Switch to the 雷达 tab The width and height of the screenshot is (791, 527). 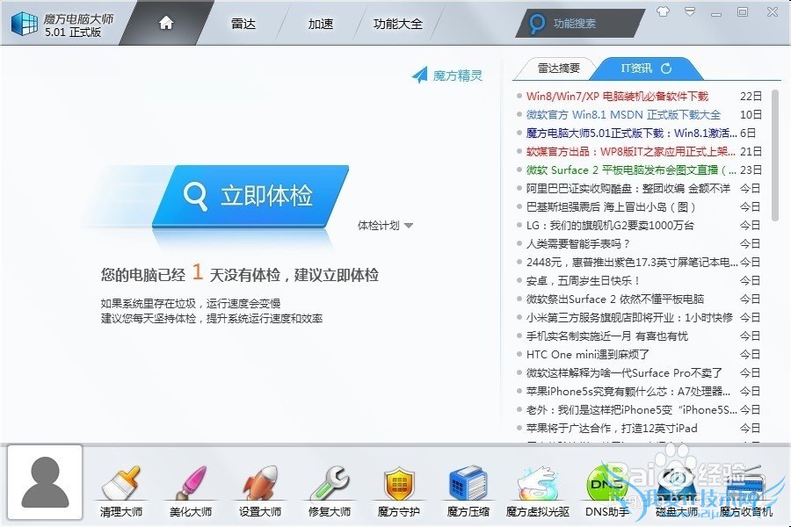coord(243,24)
